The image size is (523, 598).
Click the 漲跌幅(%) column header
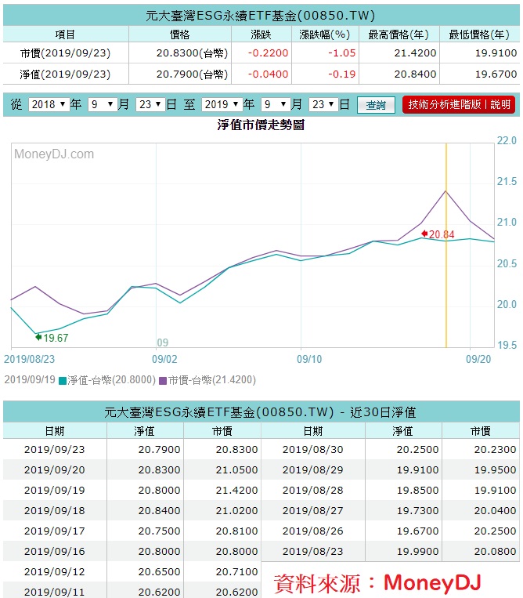pyautogui.click(x=323, y=34)
